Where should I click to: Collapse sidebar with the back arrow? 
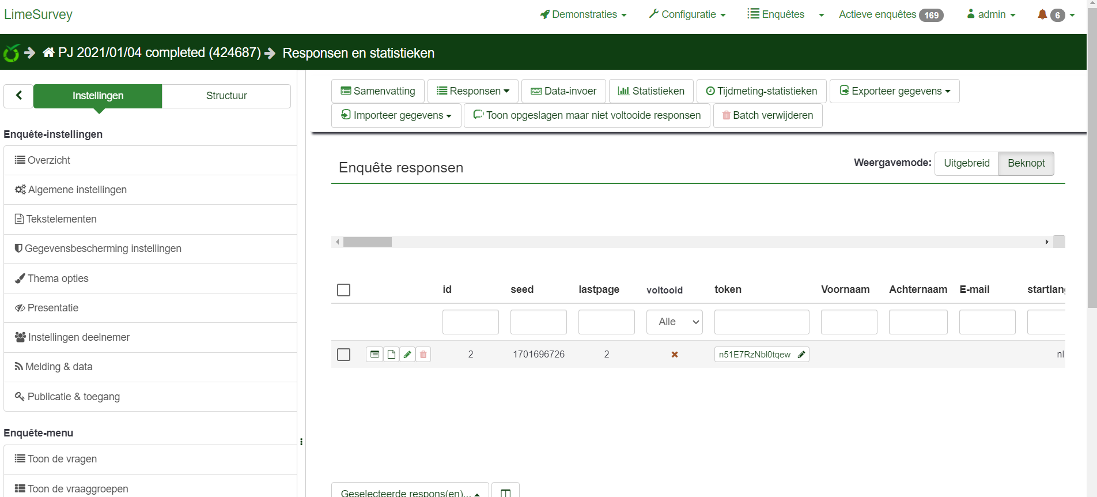point(18,96)
